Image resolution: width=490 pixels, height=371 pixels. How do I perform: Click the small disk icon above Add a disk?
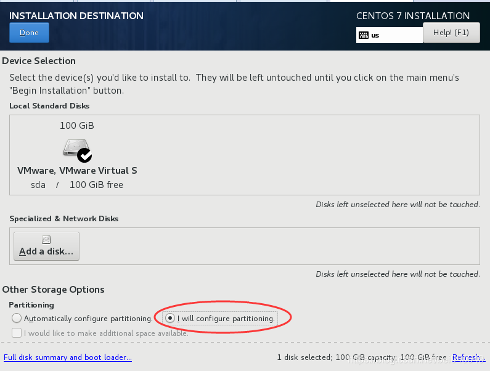pyautogui.click(x=46, y=240)
